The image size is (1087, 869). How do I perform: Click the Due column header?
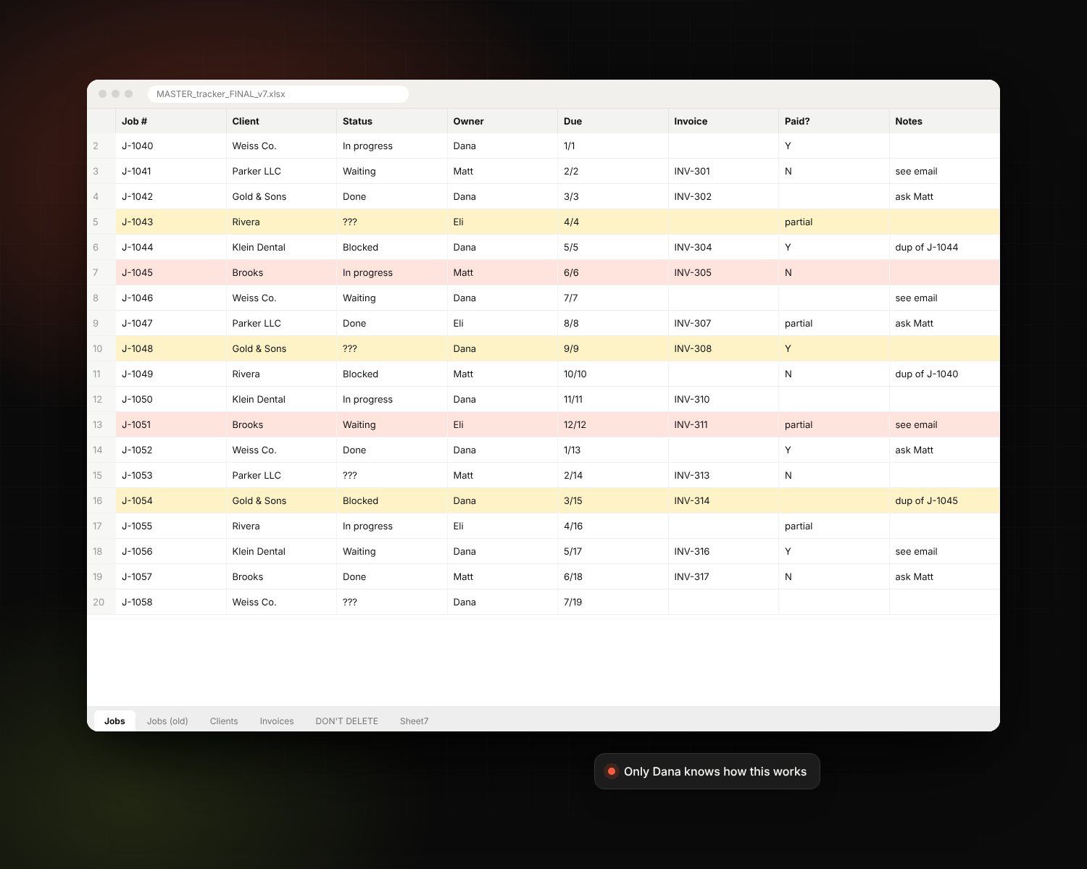(613, 121)
